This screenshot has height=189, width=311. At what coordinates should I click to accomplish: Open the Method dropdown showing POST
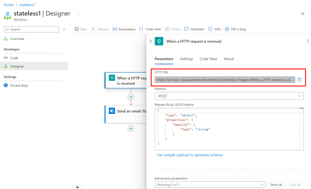click(x=229, y=96)
